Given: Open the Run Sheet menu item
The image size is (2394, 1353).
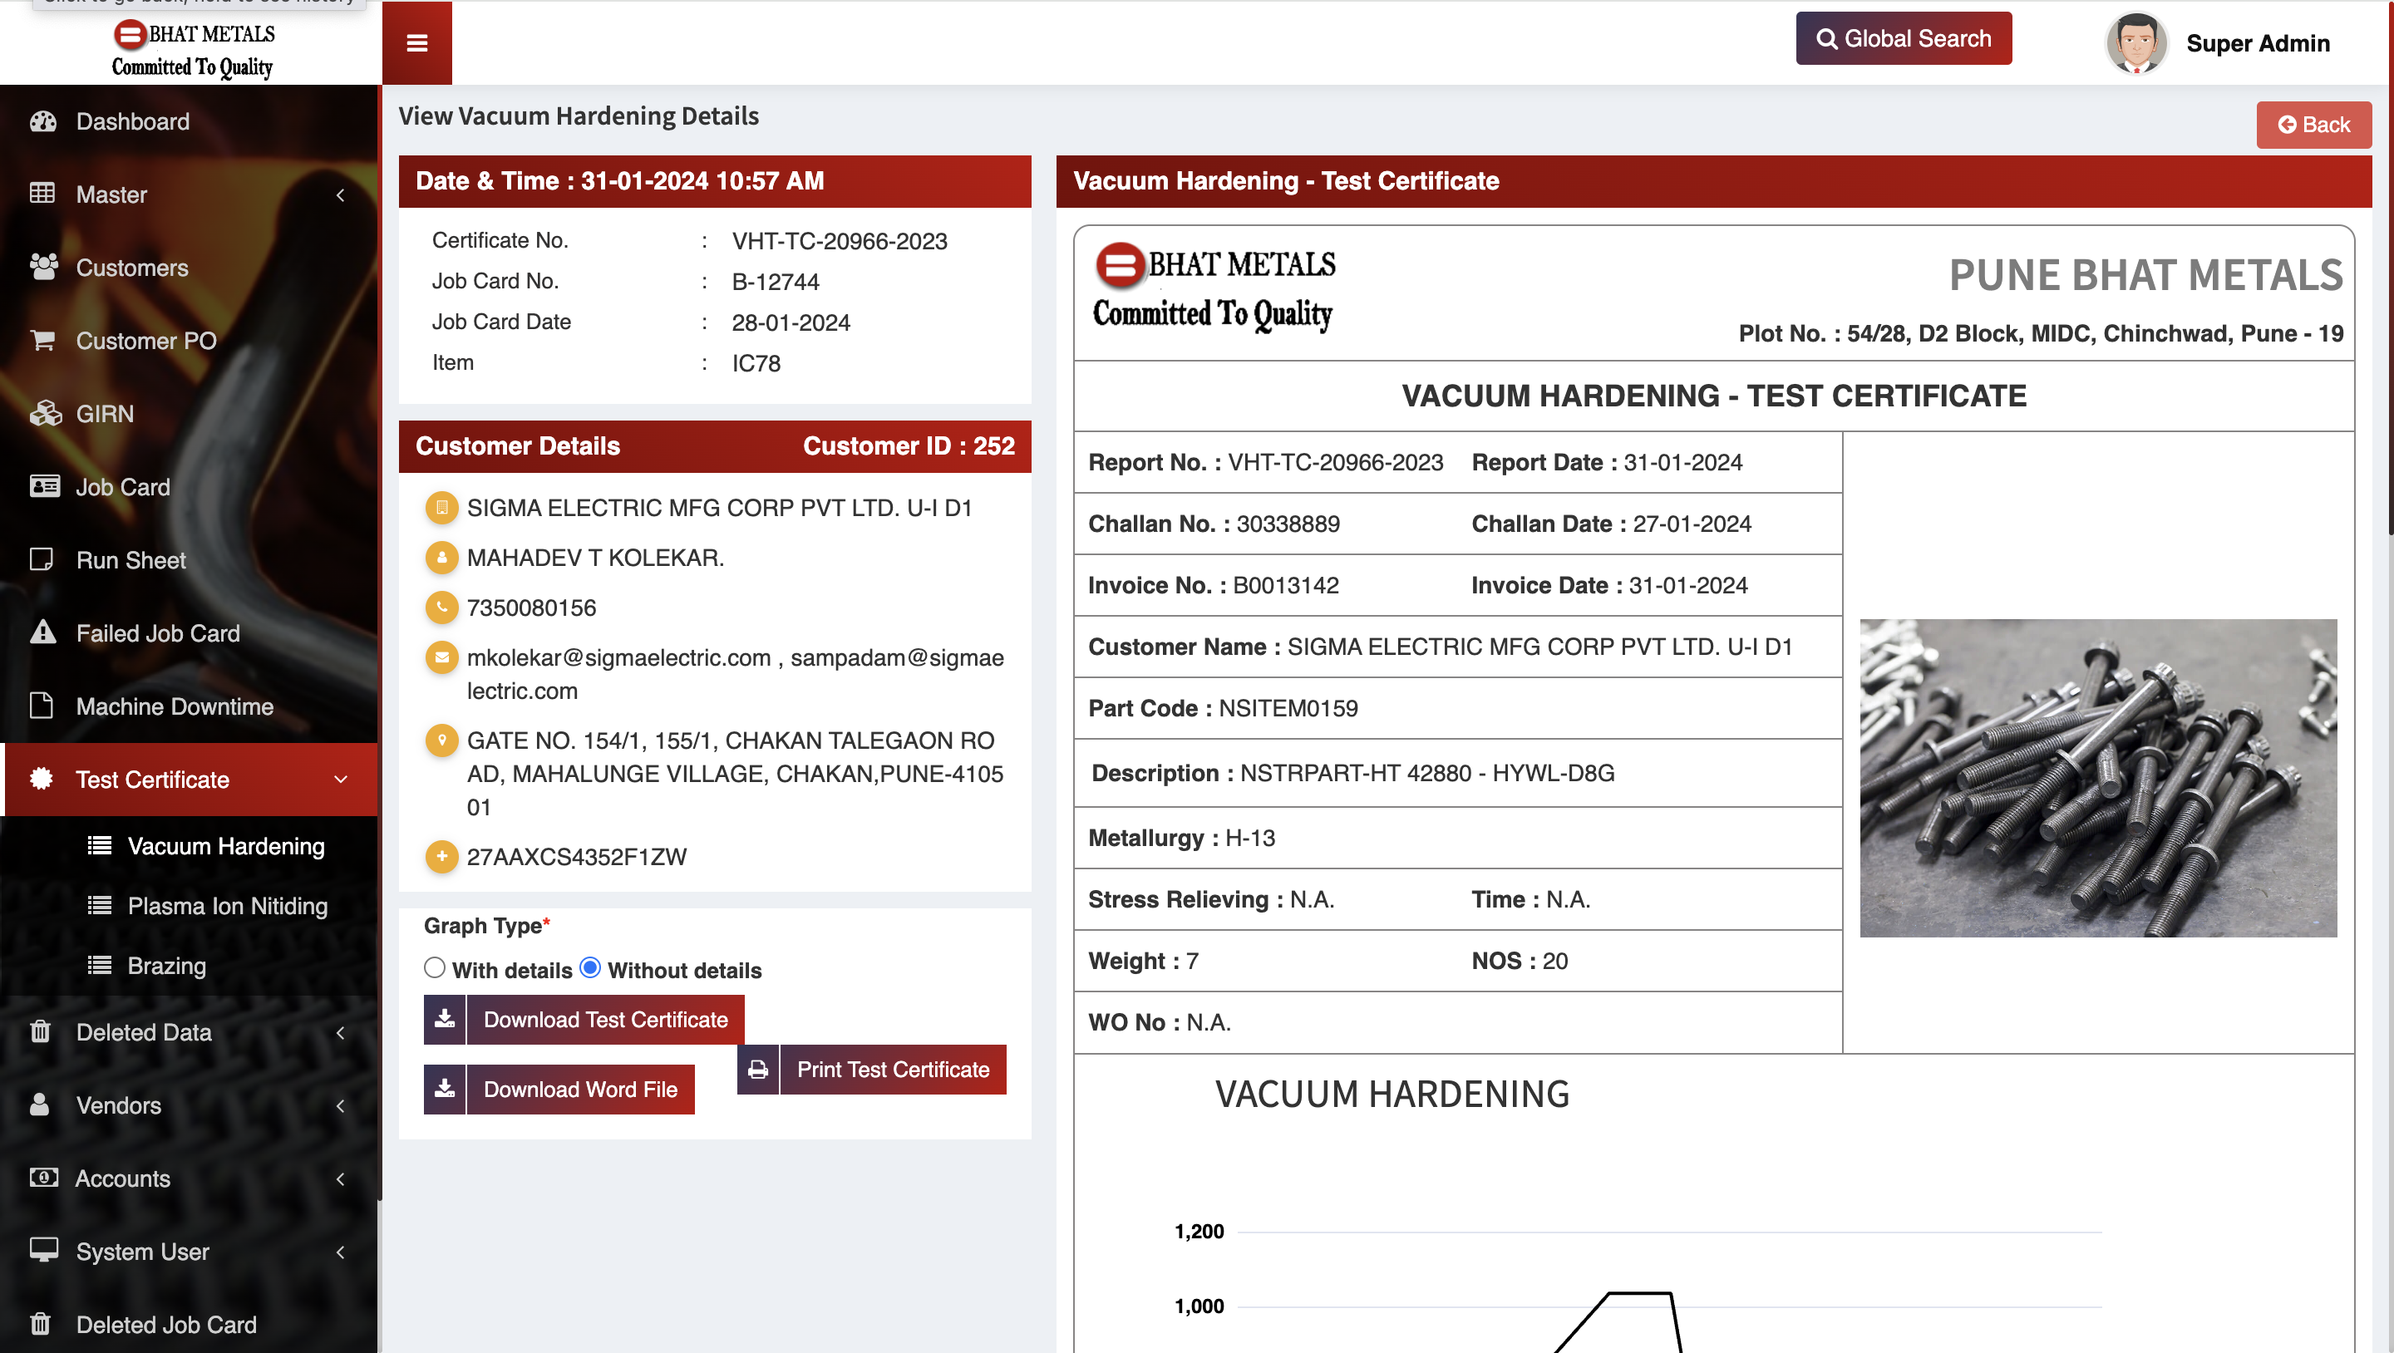Looking at the screenshot, I should point(190,559).
